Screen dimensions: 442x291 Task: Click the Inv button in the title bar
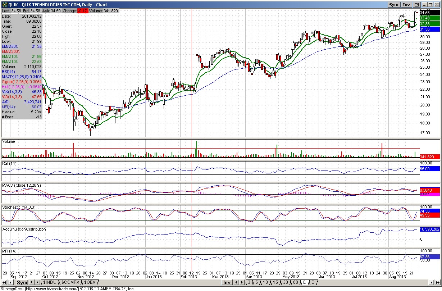pos(406,5)
